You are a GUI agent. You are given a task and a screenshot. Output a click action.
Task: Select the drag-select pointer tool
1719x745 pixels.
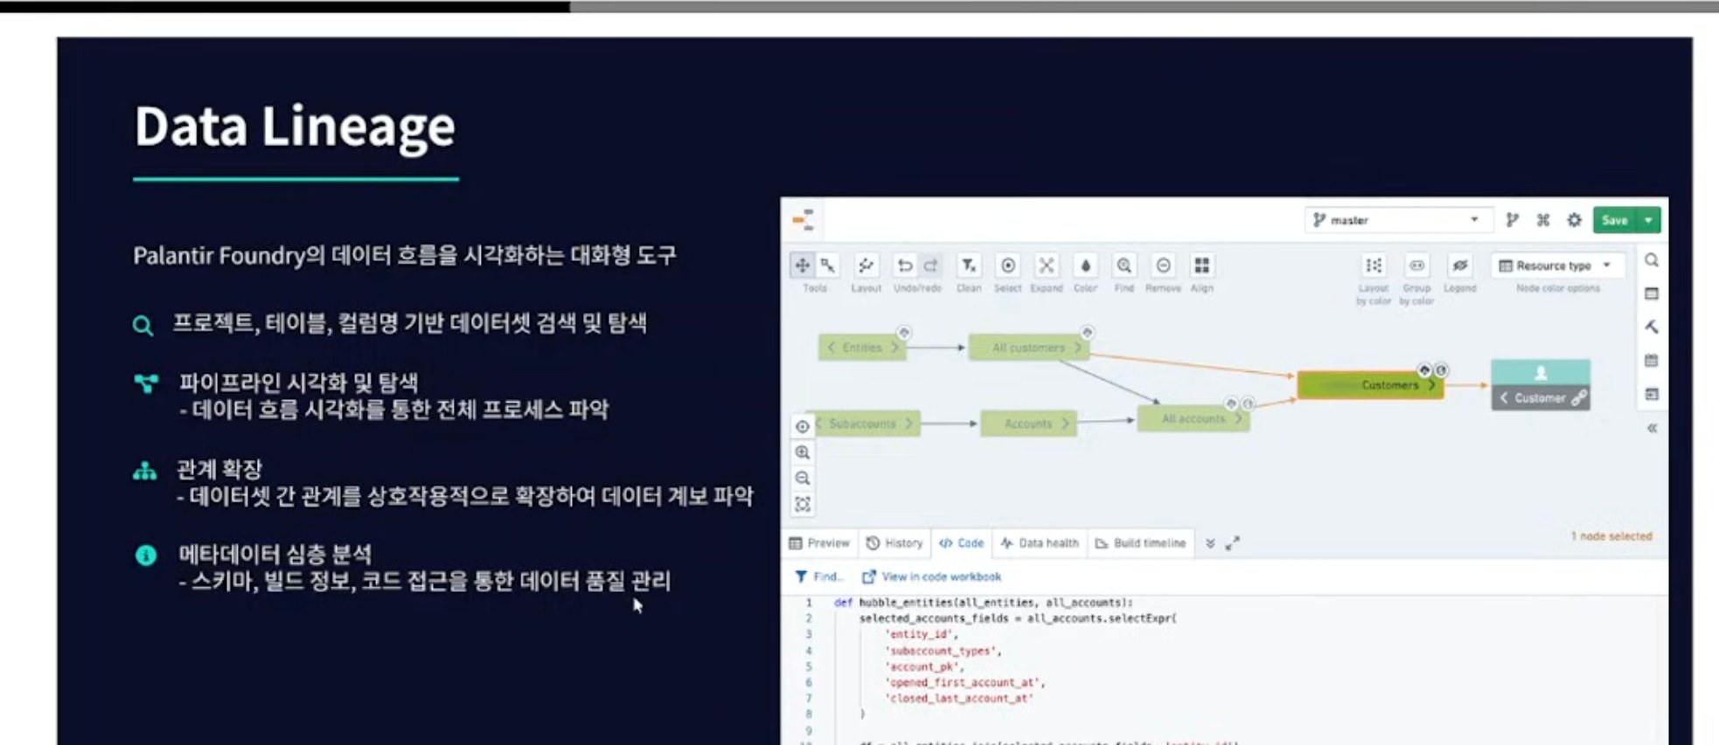(827, 266)
